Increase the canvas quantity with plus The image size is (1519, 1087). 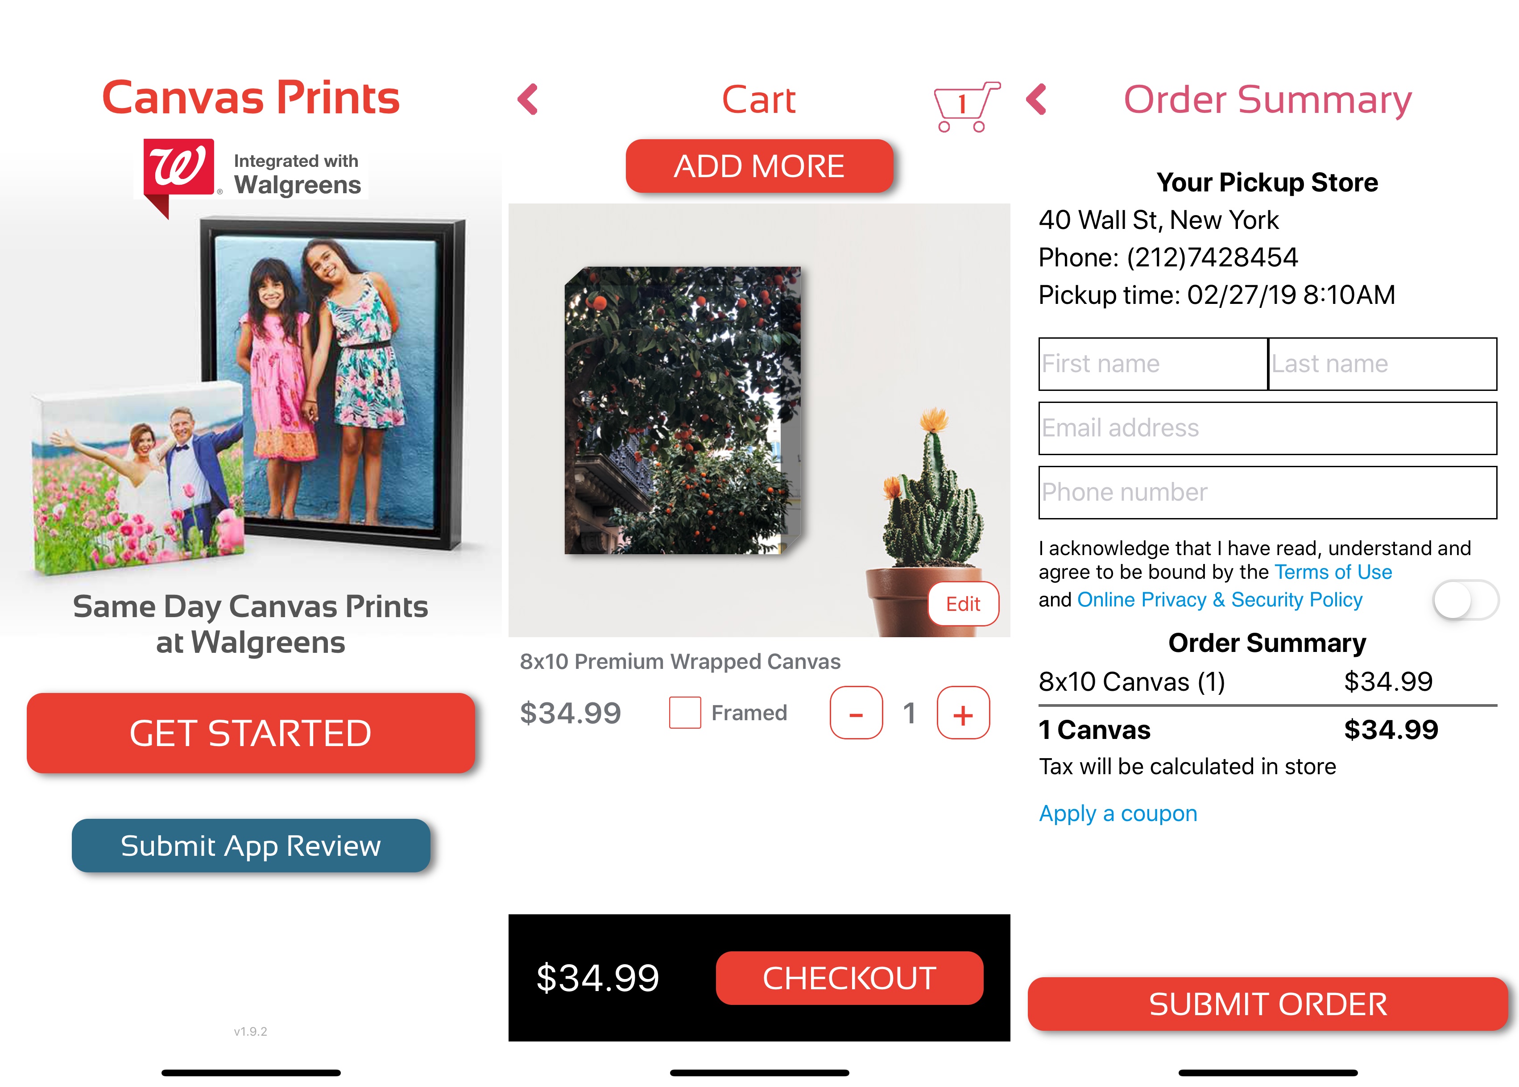point(963,713)
